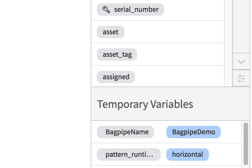This screenshot has height=168, width=252.
Task: Click the down chevron arrow icon
Action: pos(241,62)
